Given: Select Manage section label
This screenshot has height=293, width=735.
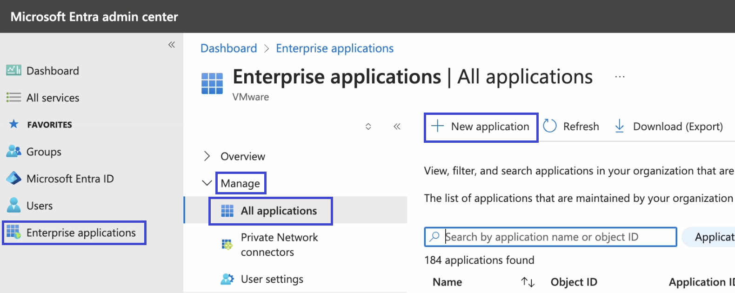Looking at the screenshot, I should click(240, 183).
